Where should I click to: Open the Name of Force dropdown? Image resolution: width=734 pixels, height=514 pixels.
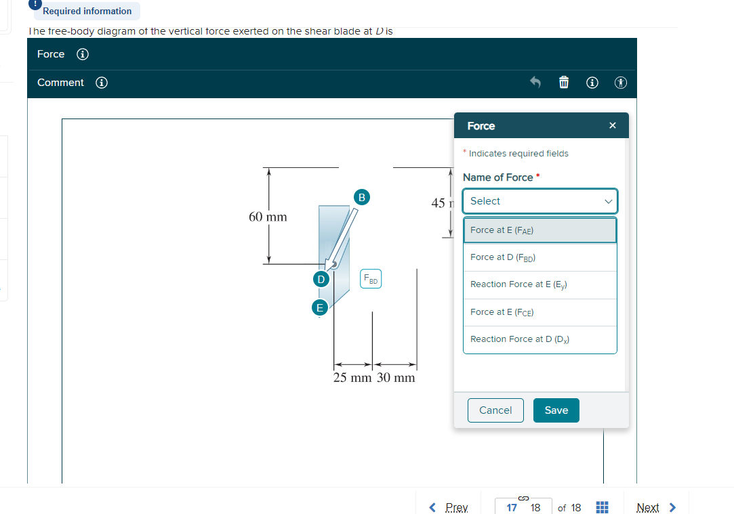539,201
